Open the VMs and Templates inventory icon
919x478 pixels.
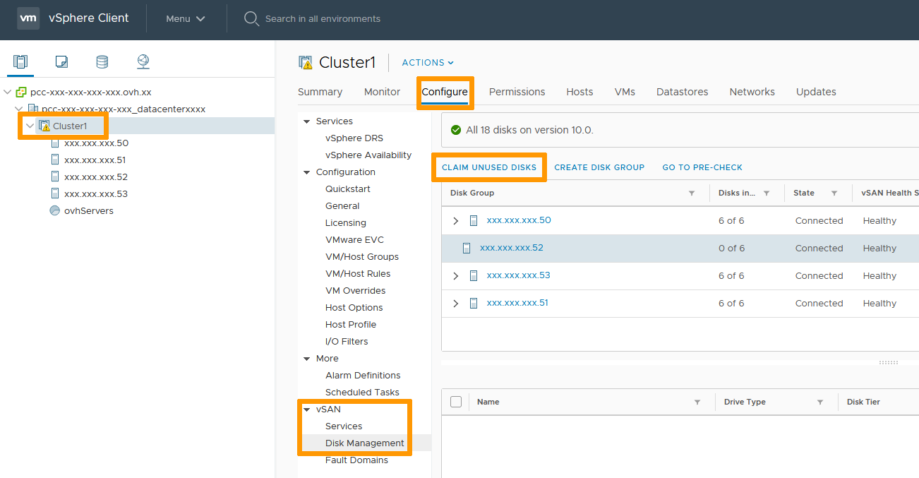(61, 61)
